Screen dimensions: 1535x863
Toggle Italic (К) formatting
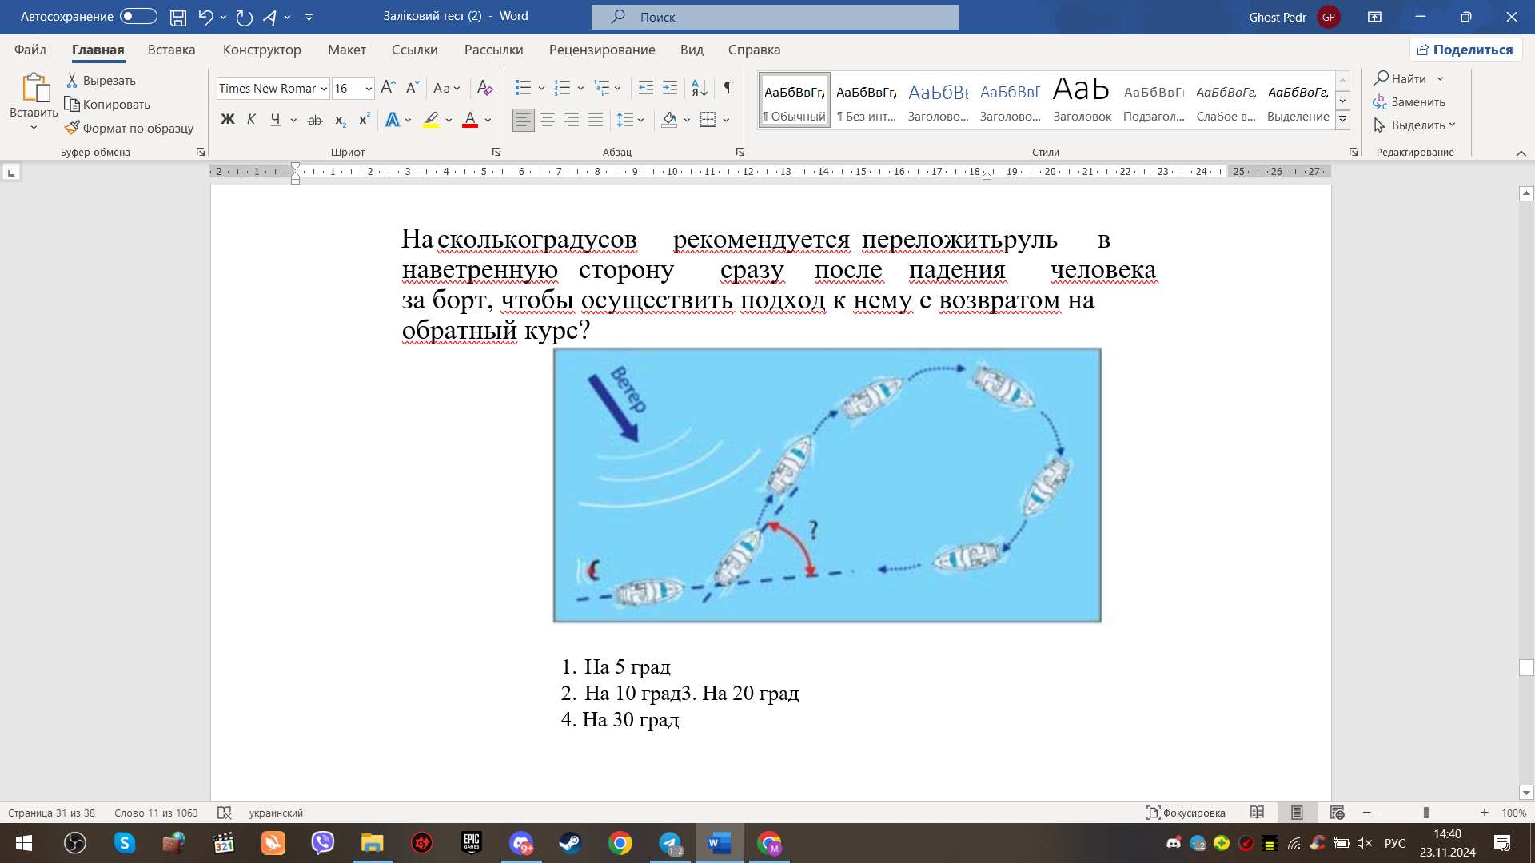(x=251, y=120)
